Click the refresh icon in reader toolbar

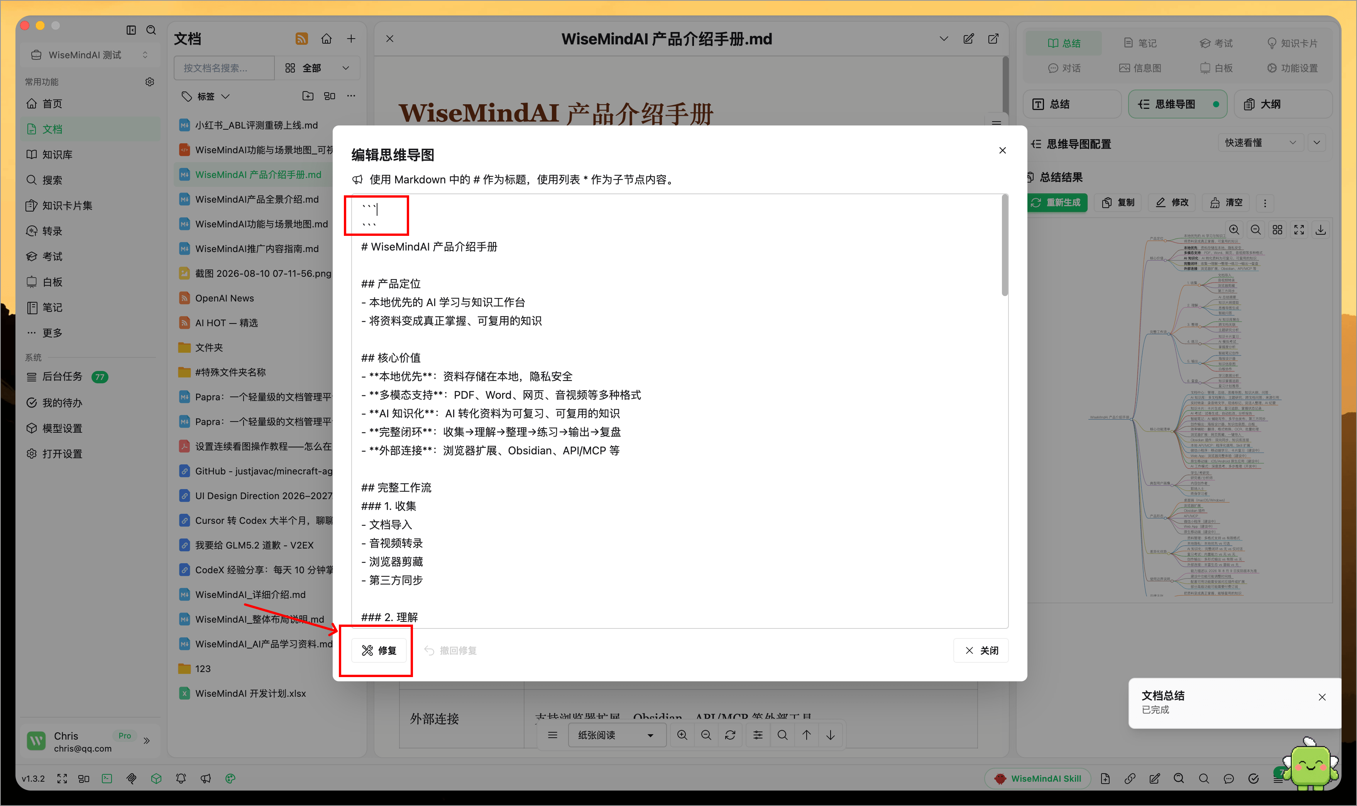pos(730,735)
